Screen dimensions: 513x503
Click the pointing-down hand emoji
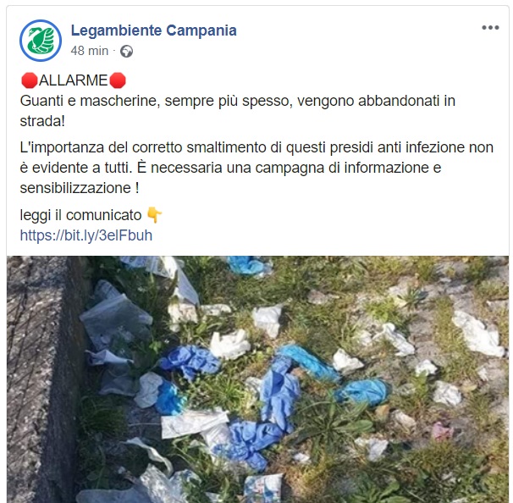click(x=154, y=215)
